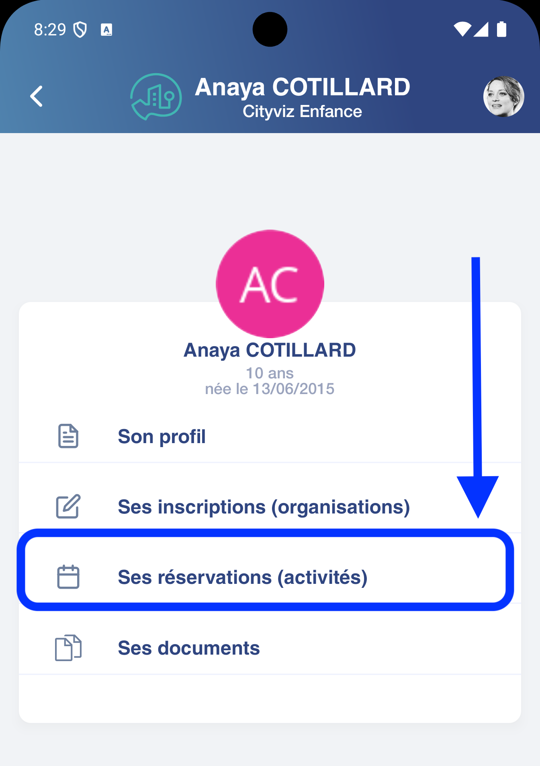
Task: Tap the pink AC initials avatar
Action: click(270, 284)
